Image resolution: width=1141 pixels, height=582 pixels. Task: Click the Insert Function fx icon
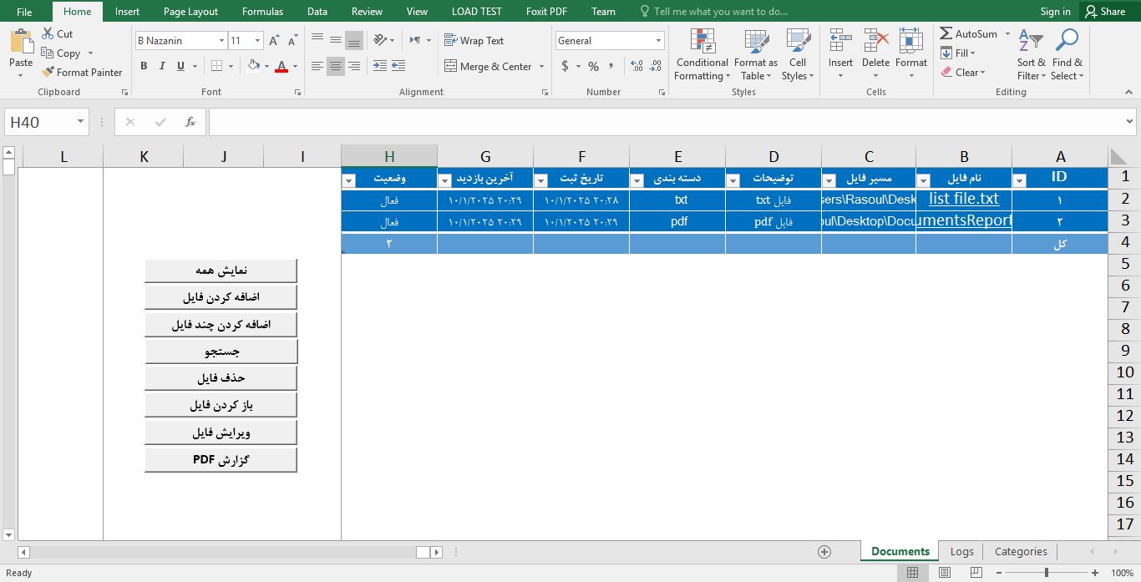(x=190, y=122)
